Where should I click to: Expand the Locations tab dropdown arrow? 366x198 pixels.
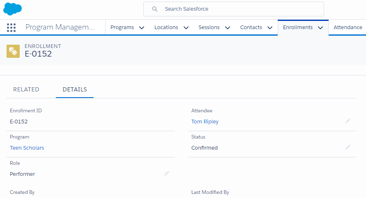coord(186,28)
